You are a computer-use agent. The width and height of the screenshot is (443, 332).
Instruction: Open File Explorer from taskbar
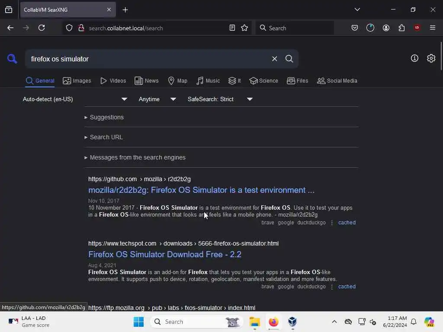click(x=254, y=322)
